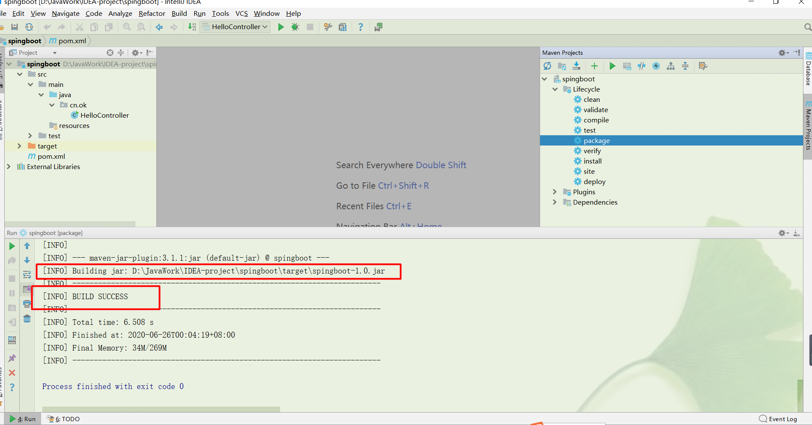Click the Project panel horizontal scrollbar
This screenshot has width=812, height=425.
[x=70, y=224]
